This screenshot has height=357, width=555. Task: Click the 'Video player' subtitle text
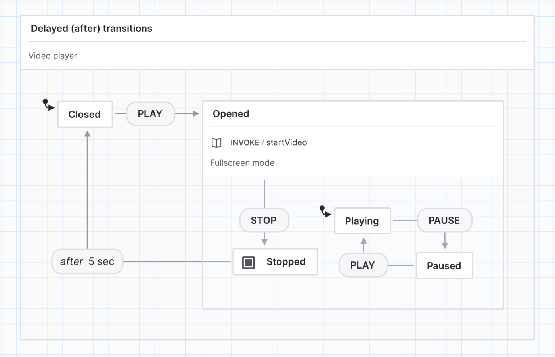(x=53, y=56)
